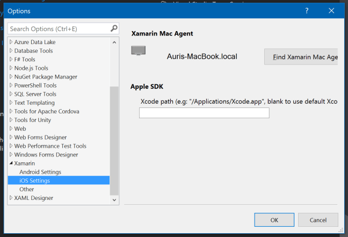Viewport: 348px width, 237px height.
Task: Select SQL Server Tools category
Action: coord(34,94)
